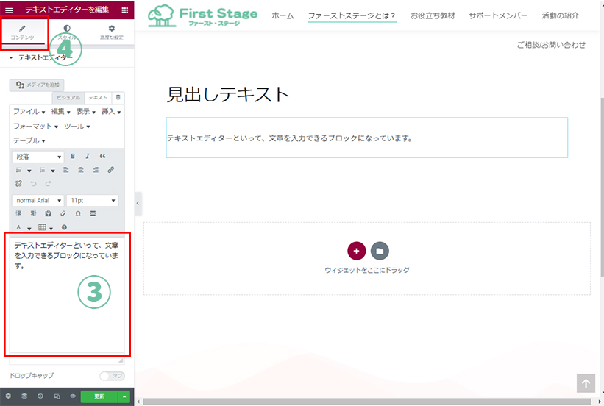Image resolution: width=604 pixels, height=406 pixels.
Task: Open the Navigator layers icon
Action: point(24,396)
